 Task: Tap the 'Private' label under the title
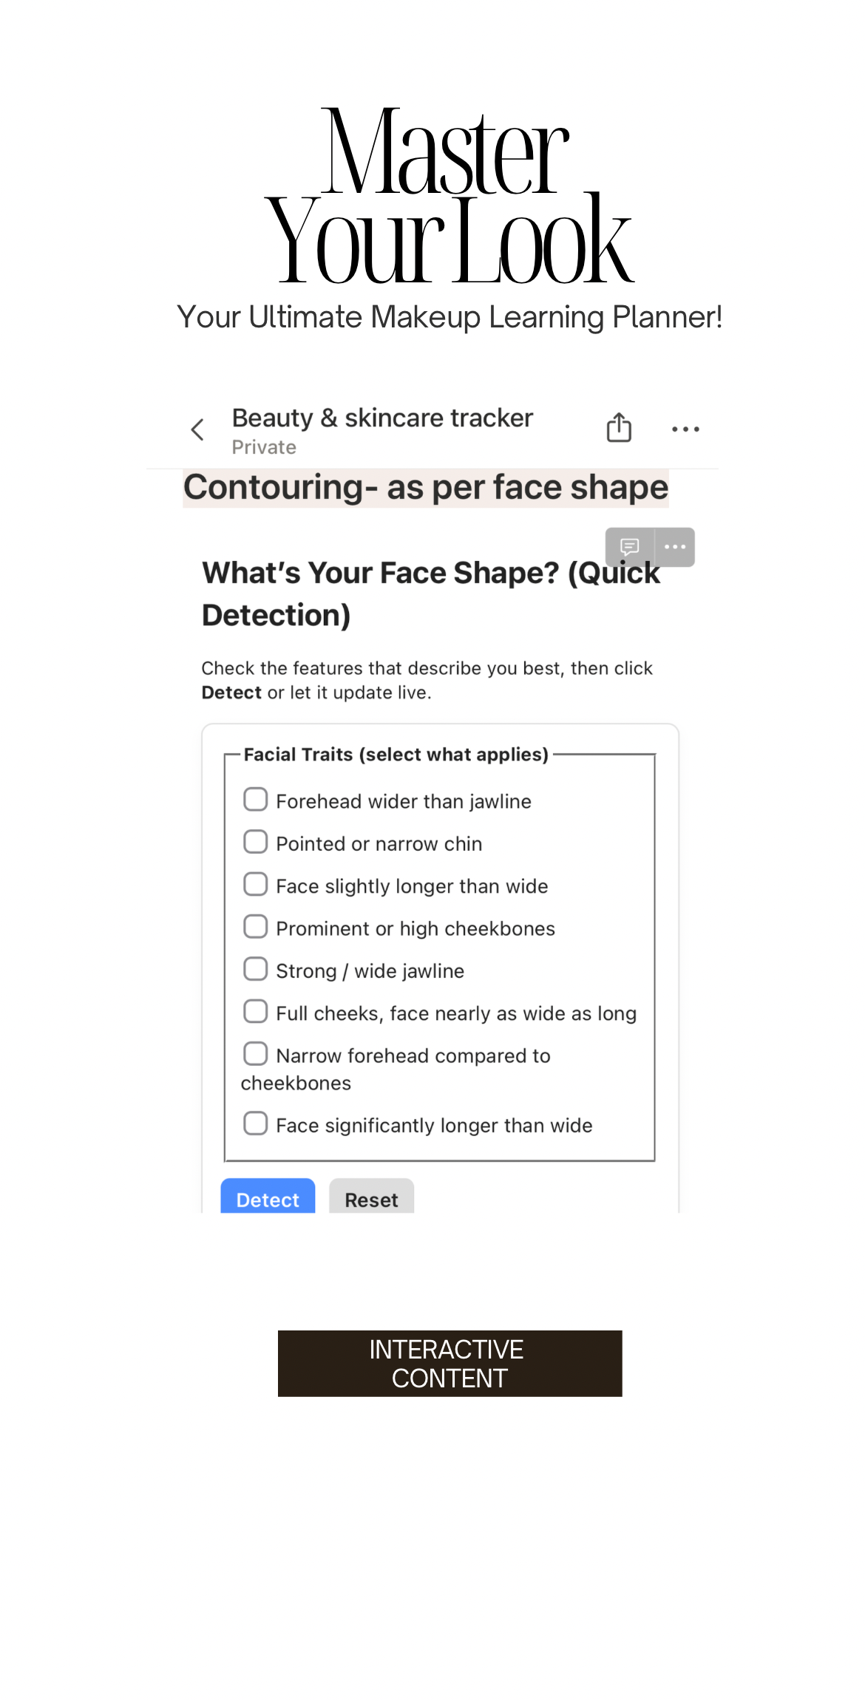[264, 448]
